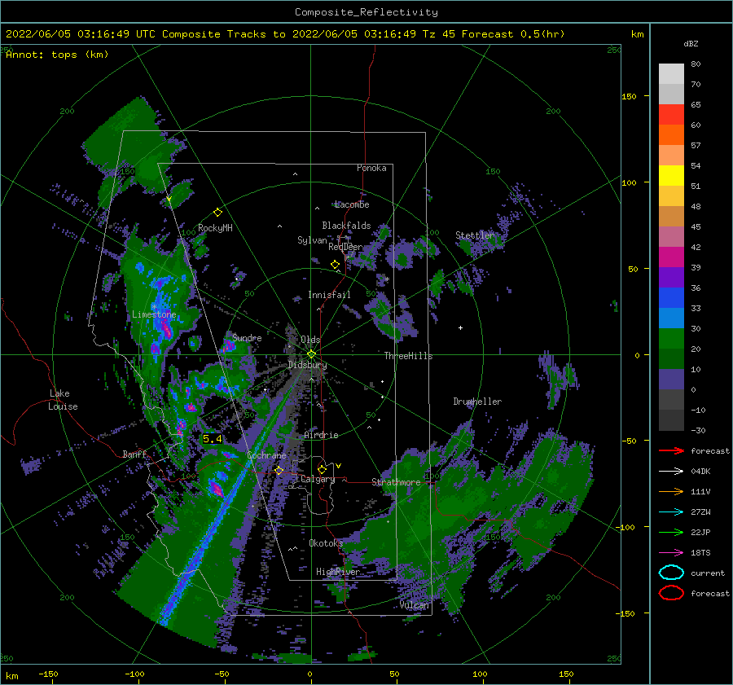Click the green 22JP arrow icon
The width and height of the screenshot is (733, 685).
tap(671, 532)
